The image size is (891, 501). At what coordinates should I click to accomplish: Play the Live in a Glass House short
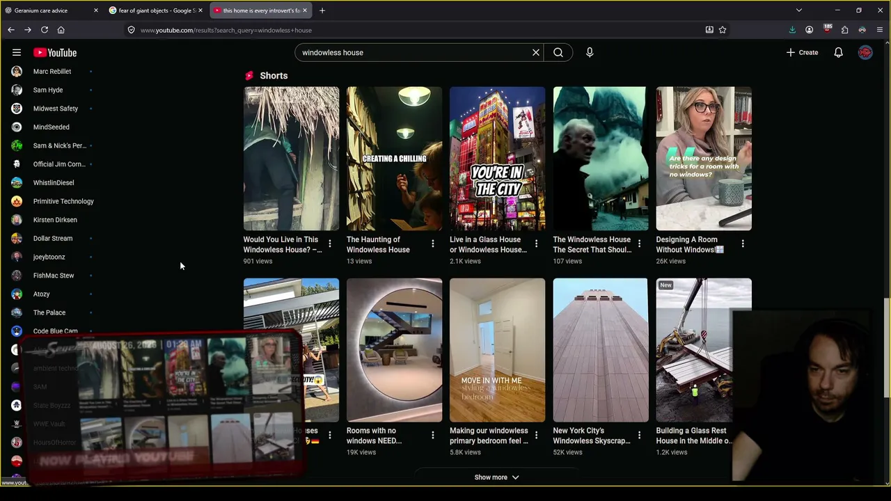point(497,159)
